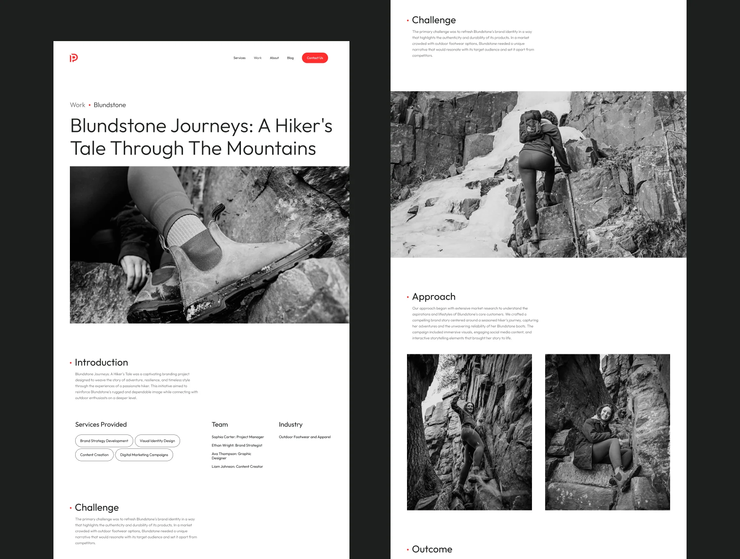The width and height of the screenshot is (740, 559).
Task: Open the hiker climbing snowy rocks photo
Action: tap(539, 174)
